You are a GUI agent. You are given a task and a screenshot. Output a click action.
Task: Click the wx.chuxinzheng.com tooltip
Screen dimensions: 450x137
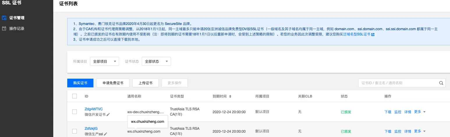[x=148, y=122]
